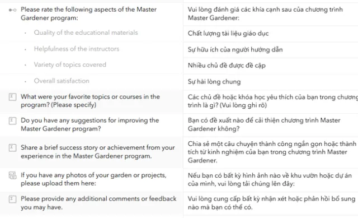
Task: Select the 'Helpfulness of the instructors' source row
Action: click(91, 49)
